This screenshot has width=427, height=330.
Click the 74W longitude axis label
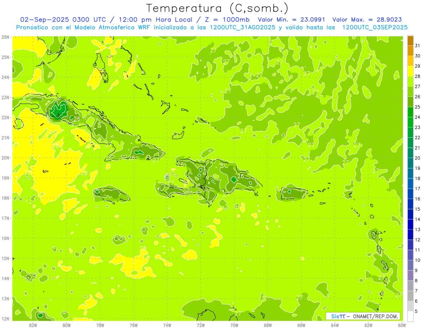[x=167, y=325]
